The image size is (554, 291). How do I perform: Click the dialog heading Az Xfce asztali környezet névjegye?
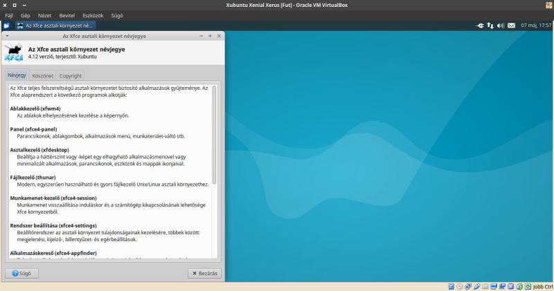77,49
